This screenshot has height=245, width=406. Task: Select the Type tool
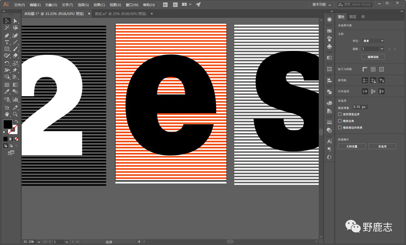coord(7,42)
